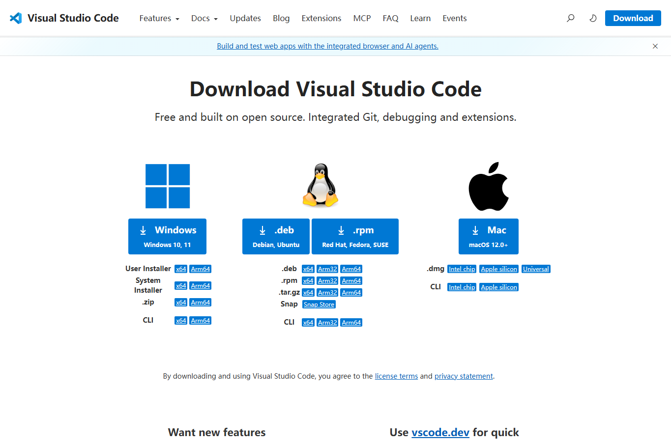Select Linux .rpm row x64 link
The height and width of the screenshot is (442, 671).
point(308,281)
